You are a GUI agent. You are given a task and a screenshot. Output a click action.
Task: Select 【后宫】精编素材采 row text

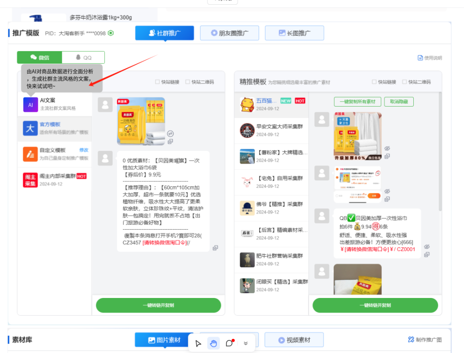pyautogui.click(x=282, y=230)
